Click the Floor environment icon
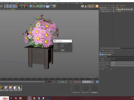The image size is (134, 100). 47,6
